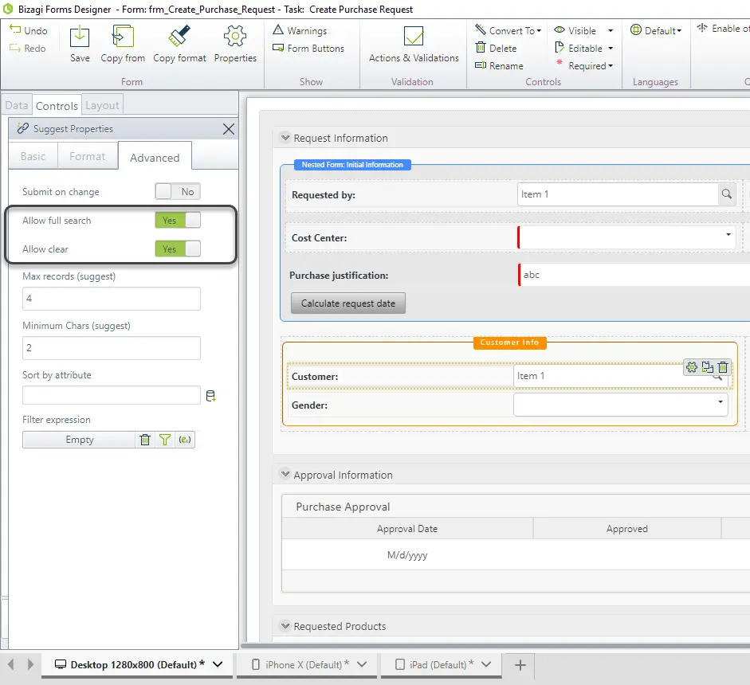Open Convert To dropdown
The width and height of the screenshot is (750, 685).
click(x=509, y=30)
